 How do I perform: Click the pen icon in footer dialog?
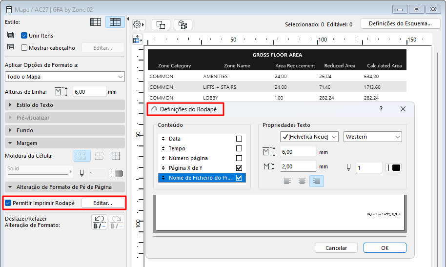(x=348, y=167)
